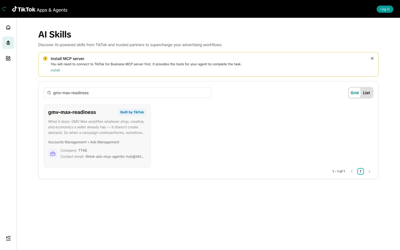Click the briefcase company icon on card
The height and width of the screenshot is (250, 400).
[x=53, y=153]
